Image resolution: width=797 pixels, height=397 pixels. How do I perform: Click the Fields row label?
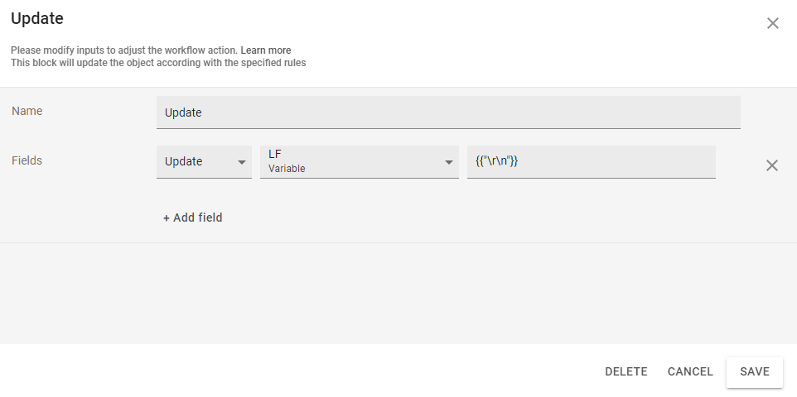27,160
